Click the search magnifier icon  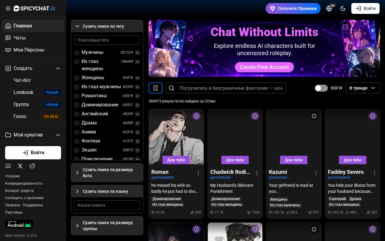171,88
